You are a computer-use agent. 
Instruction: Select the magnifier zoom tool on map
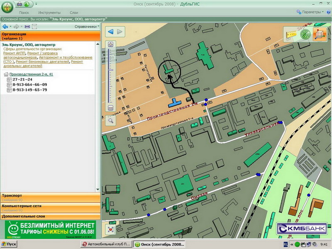point(110,120)
